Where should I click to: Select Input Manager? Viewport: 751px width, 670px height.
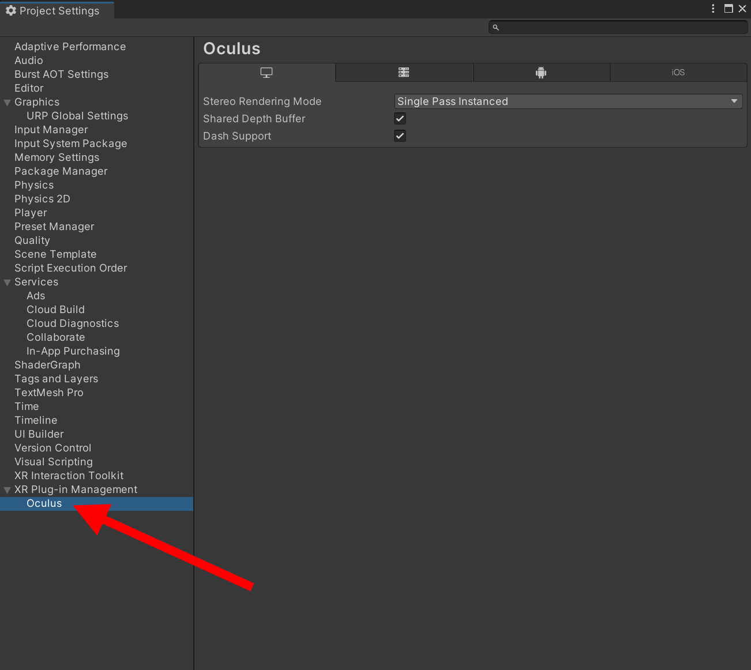[x=51, y=130]
